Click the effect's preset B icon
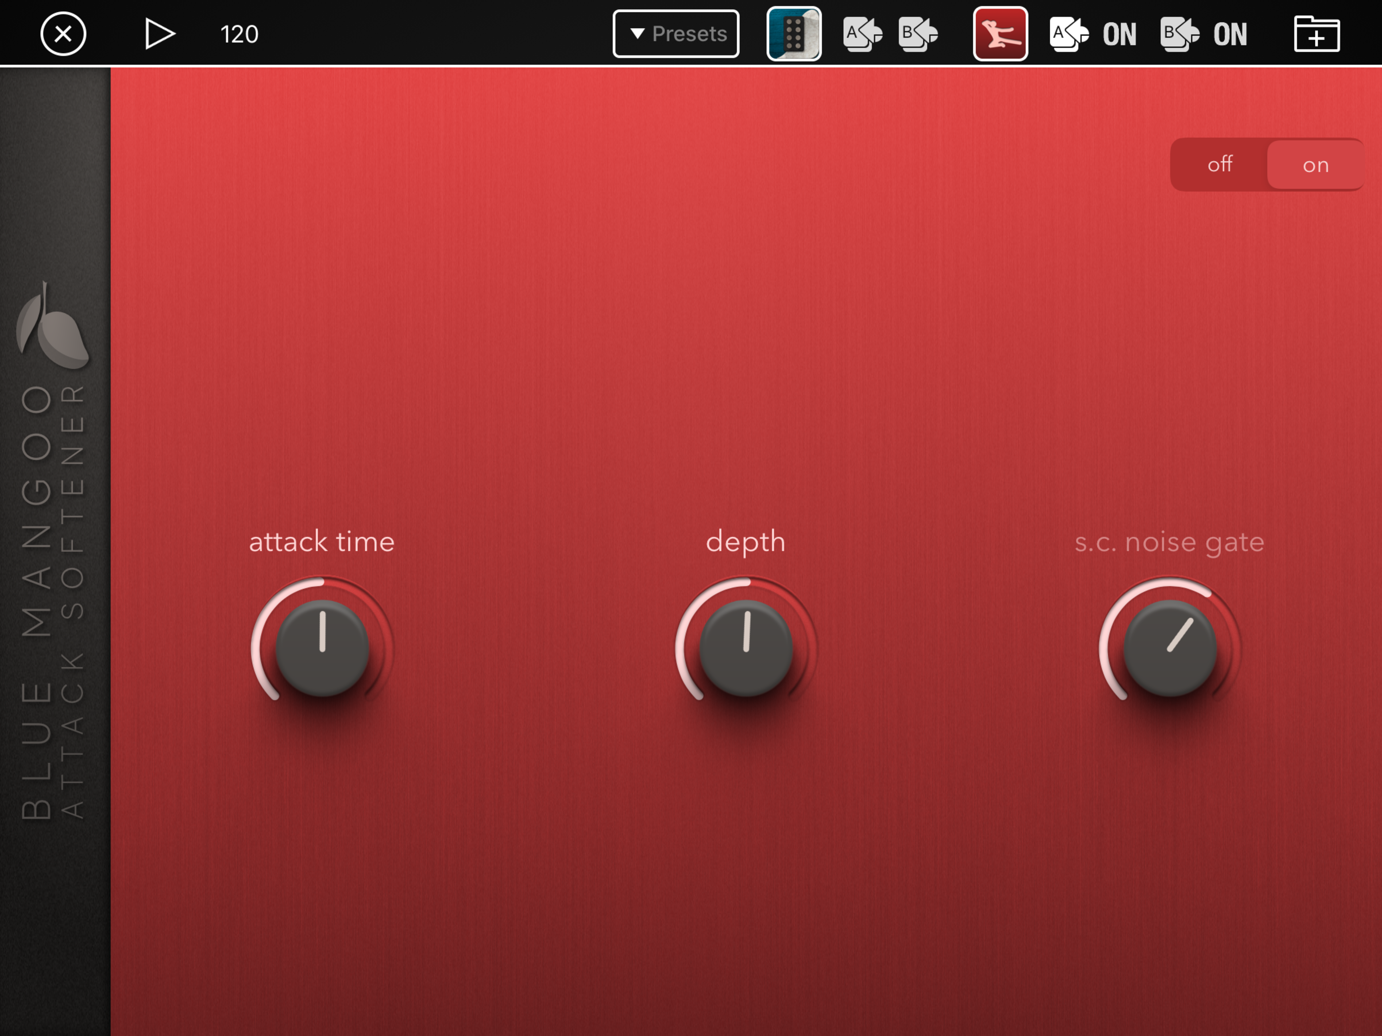 coord(1179,34)
